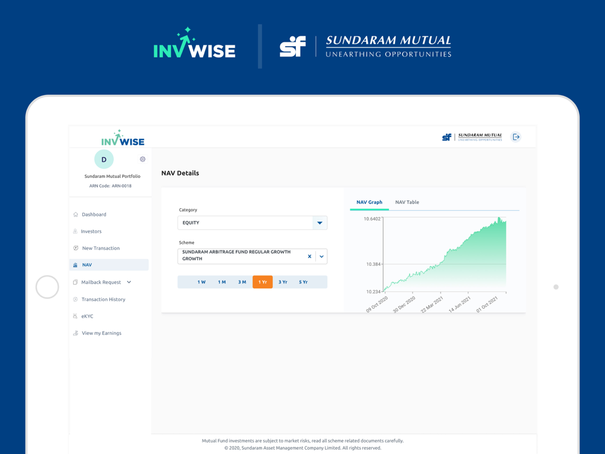Image resolution: width=605 pixels, height=454 pixels.
Task: Select the NAV sidebar entry
Action: (109, 265)
